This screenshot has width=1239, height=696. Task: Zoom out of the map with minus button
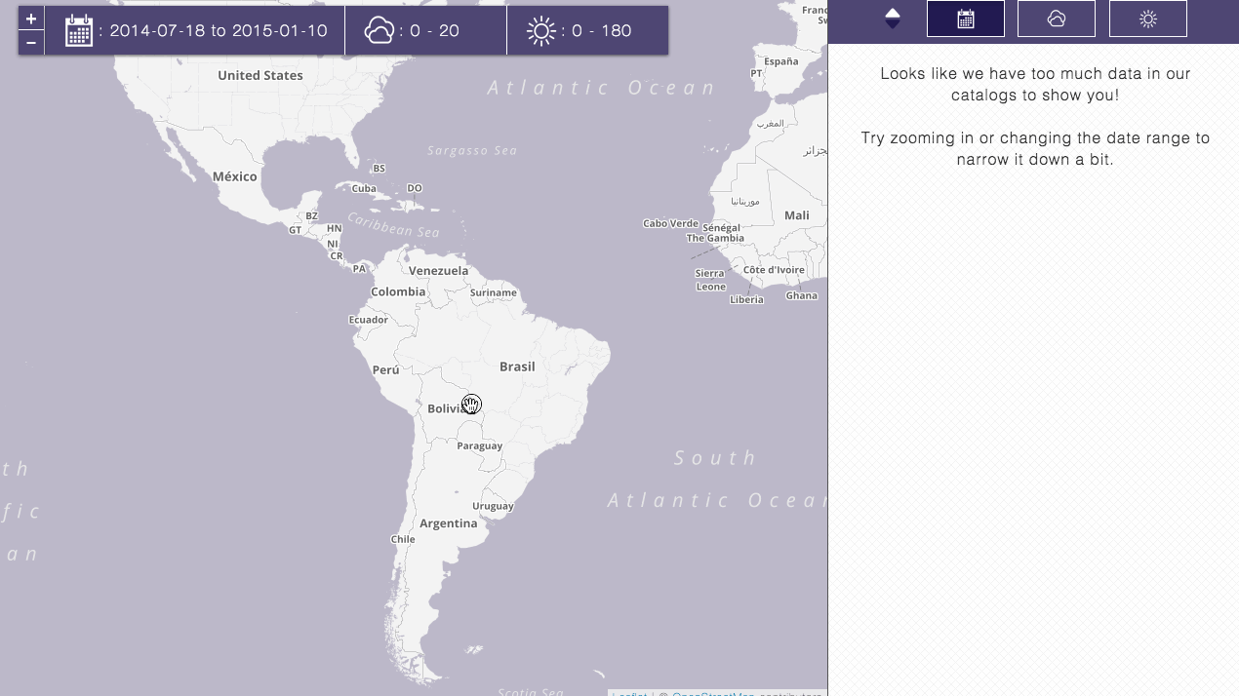point(31,42)
